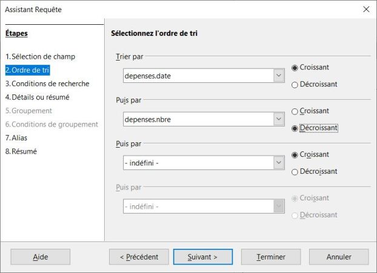Expand the depenses.nbre sort field dropdown
377x273 pixels.
(x=278, y=119)
